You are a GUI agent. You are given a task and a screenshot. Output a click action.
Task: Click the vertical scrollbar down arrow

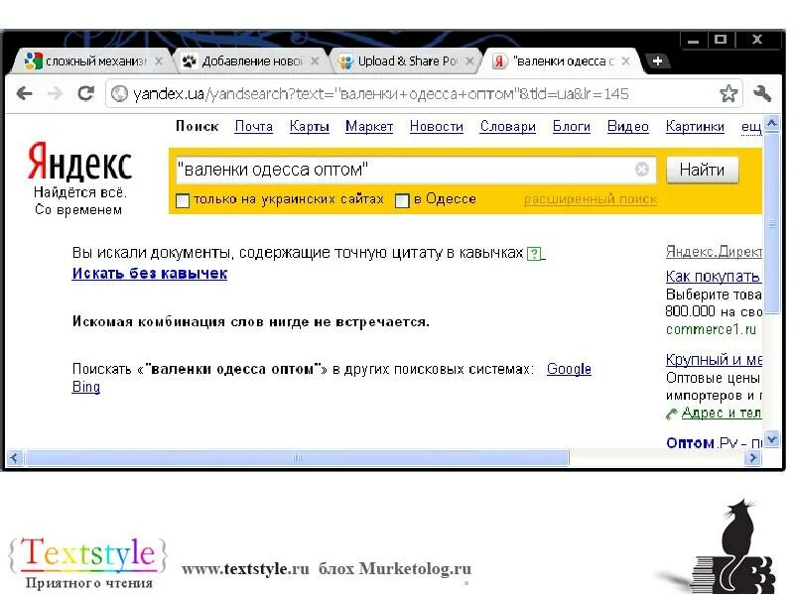coord(771,440)
